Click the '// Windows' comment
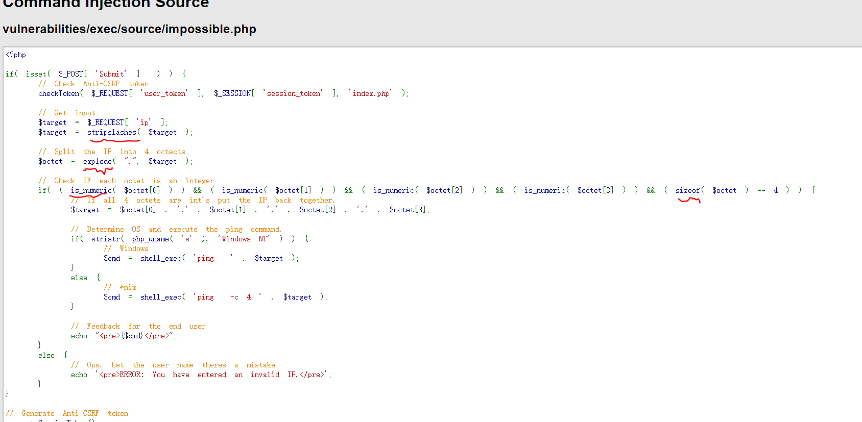Viewport: 862px width, 422px height. point(126,249)
